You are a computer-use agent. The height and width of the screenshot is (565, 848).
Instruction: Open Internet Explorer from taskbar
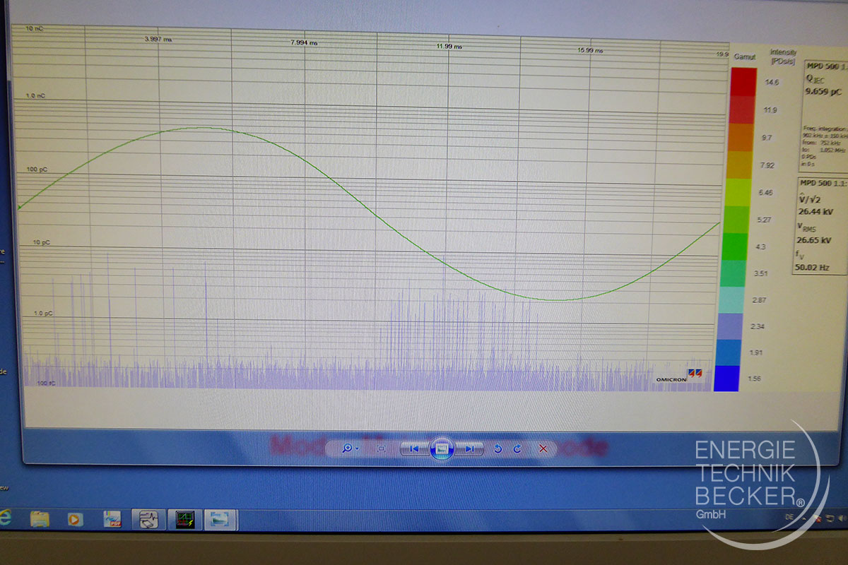tap(6, 519)
